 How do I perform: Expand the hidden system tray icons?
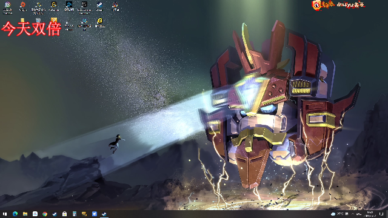click(x=353, y=214)
